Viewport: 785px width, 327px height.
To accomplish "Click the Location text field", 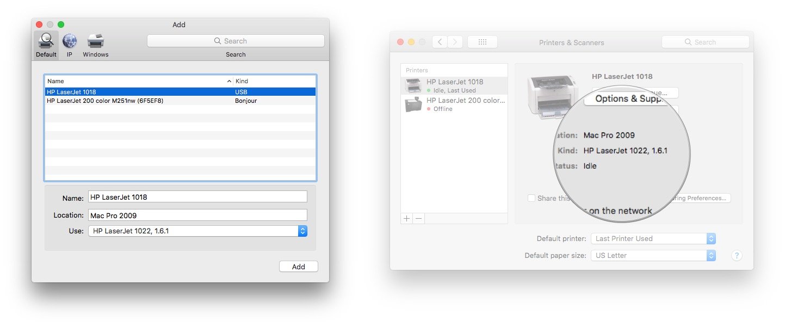I will pyautogui.click(x=198, y=215).
